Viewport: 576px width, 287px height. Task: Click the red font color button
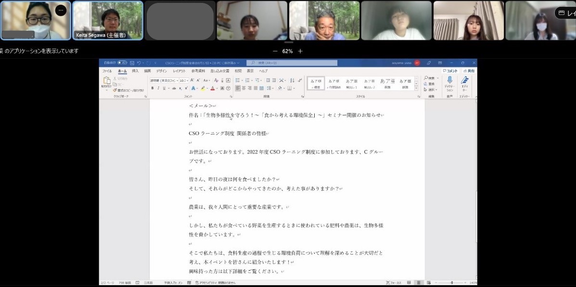point(212,88)
